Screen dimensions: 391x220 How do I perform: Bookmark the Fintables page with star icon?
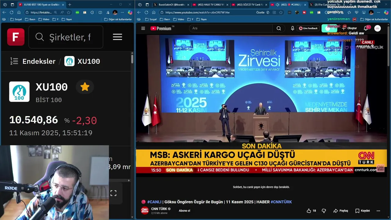(69, 12)
